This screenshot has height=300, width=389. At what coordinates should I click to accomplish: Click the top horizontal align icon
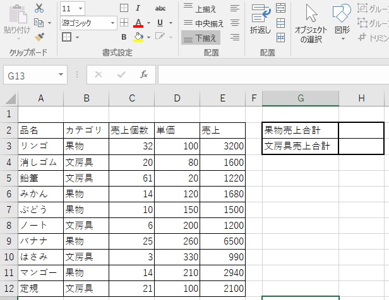235,9
